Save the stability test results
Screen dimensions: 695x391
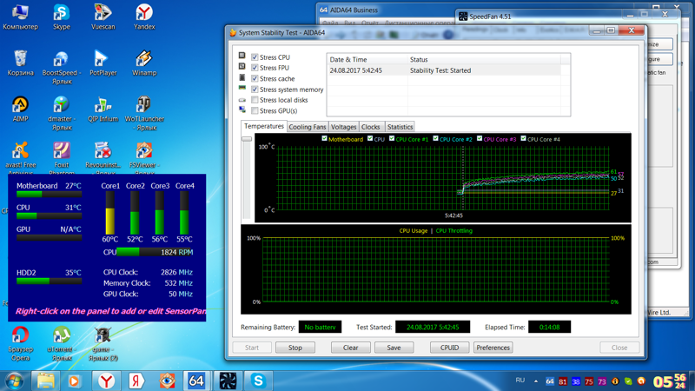(394, 348)
